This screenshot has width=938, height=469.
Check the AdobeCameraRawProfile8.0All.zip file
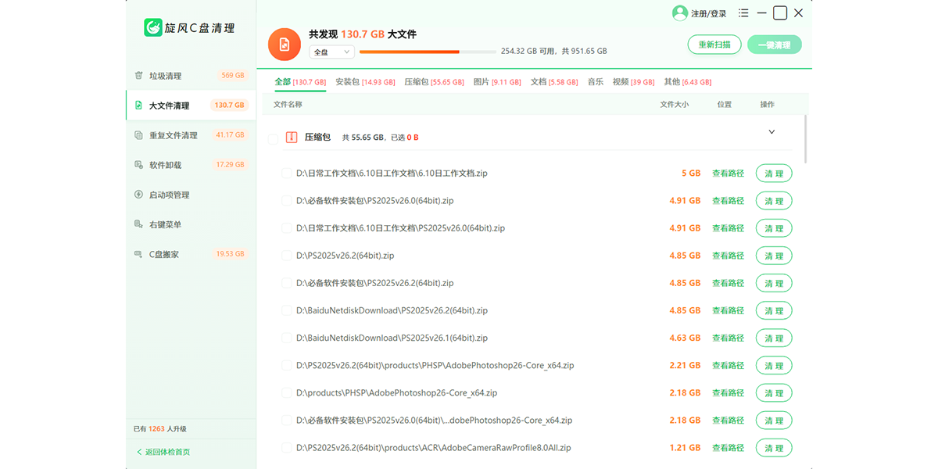[287, 448]
